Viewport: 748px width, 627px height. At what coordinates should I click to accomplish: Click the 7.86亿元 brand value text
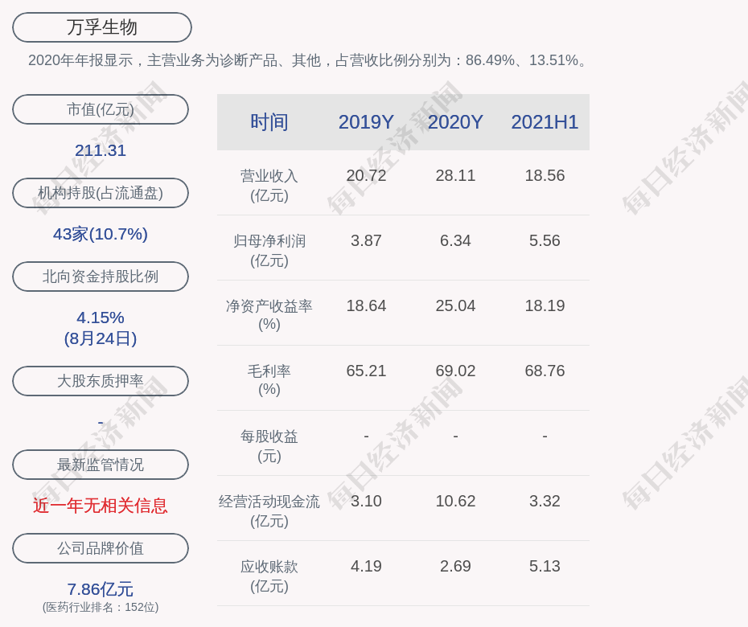[x=101, y=589]
